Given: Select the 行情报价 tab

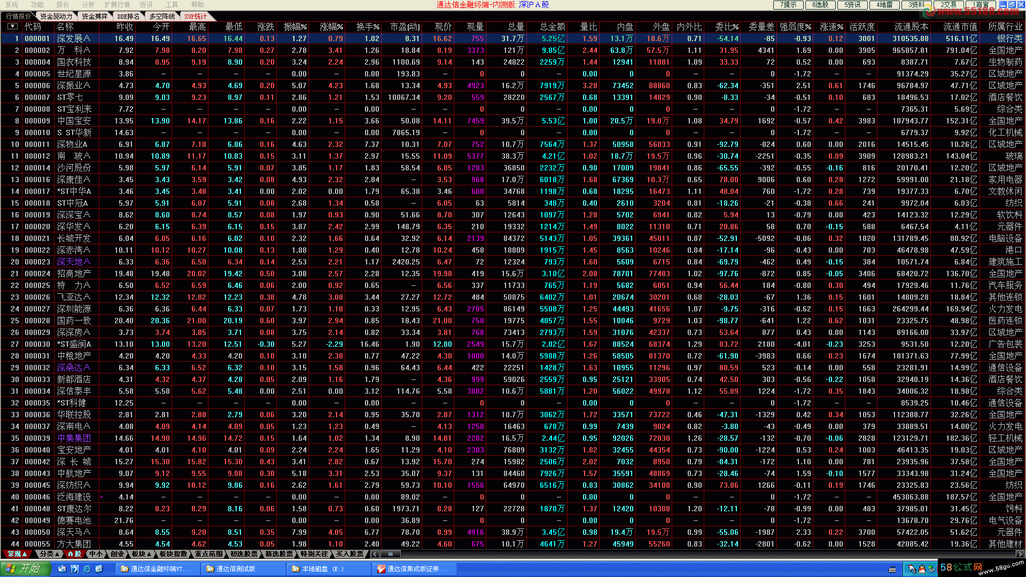Looking at the screenshot, I should coord(18,16).
